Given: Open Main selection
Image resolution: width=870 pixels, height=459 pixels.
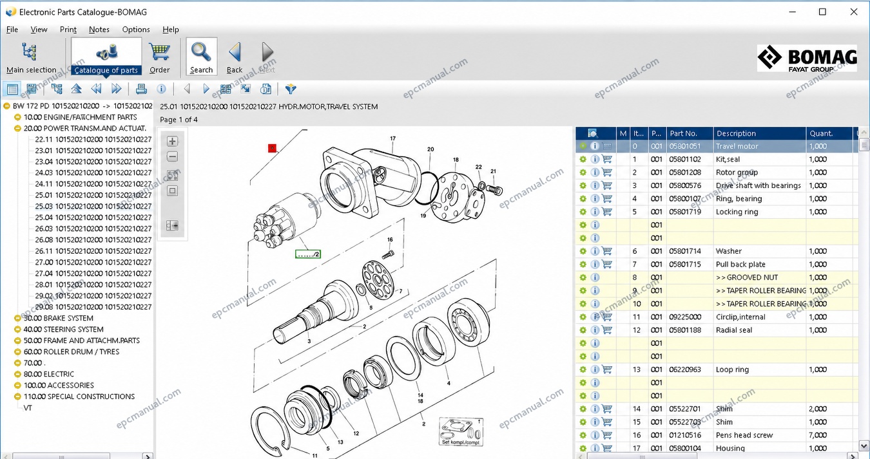Looking at the screenshot, I should tap(31, 57).
